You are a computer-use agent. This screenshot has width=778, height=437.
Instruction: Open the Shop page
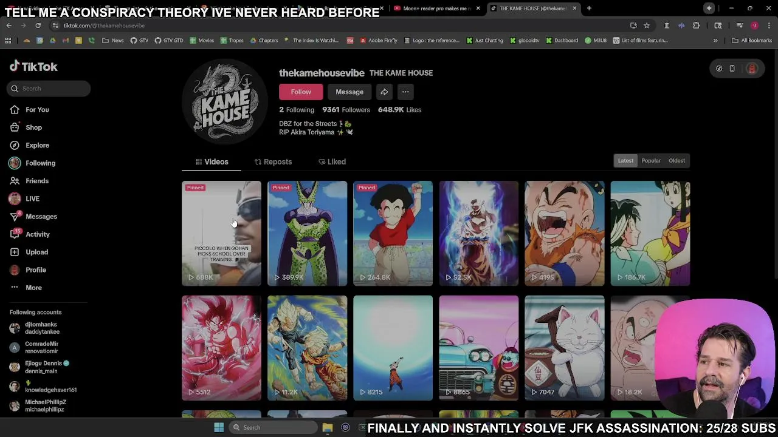[33, 127]
